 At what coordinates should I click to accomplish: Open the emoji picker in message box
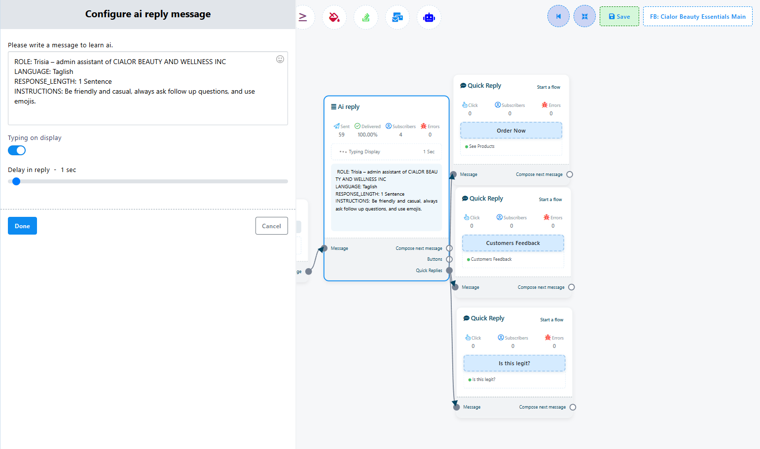coord(280,59)
